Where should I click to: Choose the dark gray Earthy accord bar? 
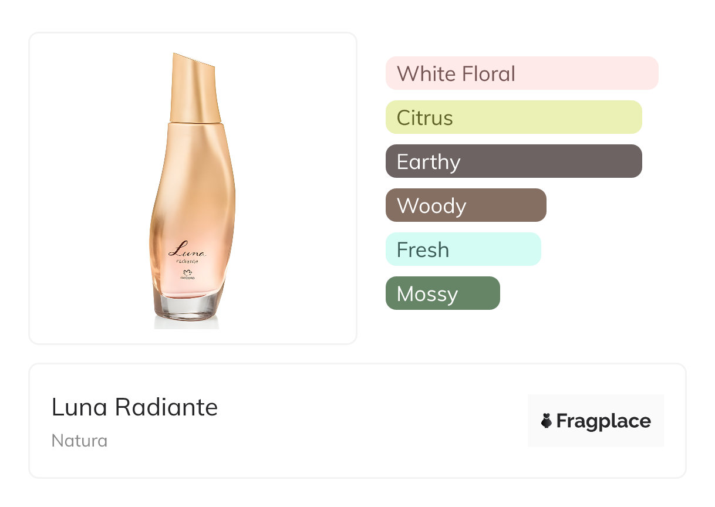[x=513, y=161]
